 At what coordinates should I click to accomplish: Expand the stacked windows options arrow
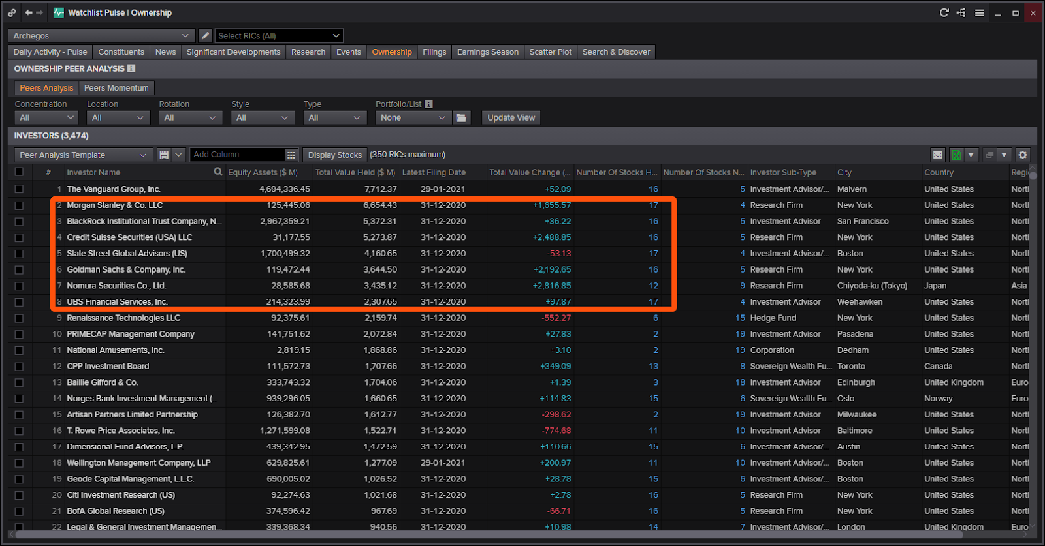[1005, 155]
